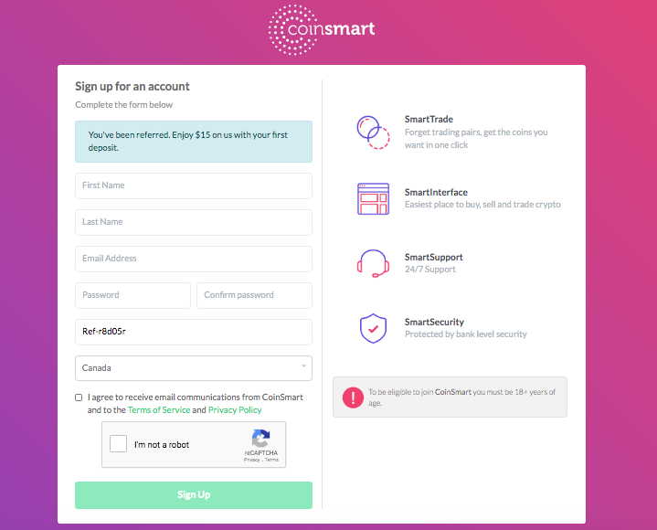
Task: Click the country dropdown chevron arrow
Action: (x=303, y=366)
